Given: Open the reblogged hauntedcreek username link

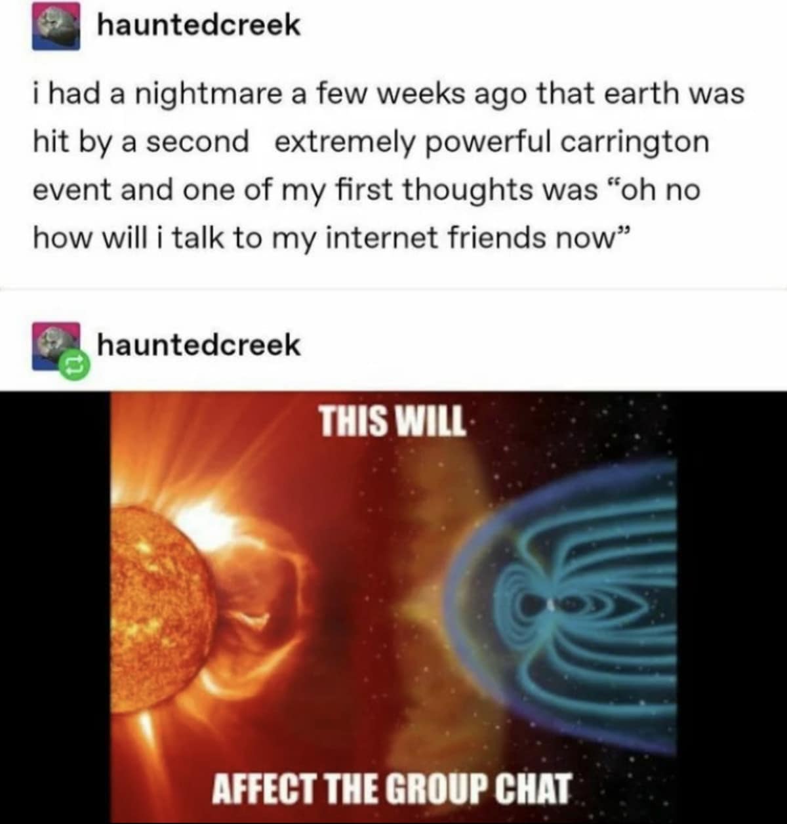Looking at the screenshot, I should pos(199,344).
